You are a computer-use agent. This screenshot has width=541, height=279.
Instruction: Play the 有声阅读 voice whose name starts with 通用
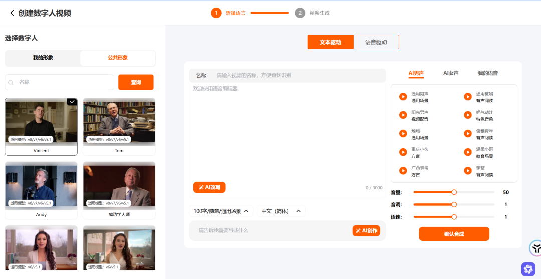[x=468, y=97]
